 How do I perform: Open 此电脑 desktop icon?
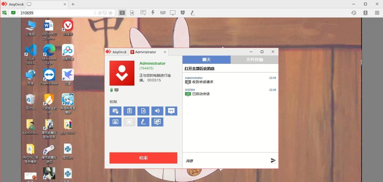coord(31,28)
